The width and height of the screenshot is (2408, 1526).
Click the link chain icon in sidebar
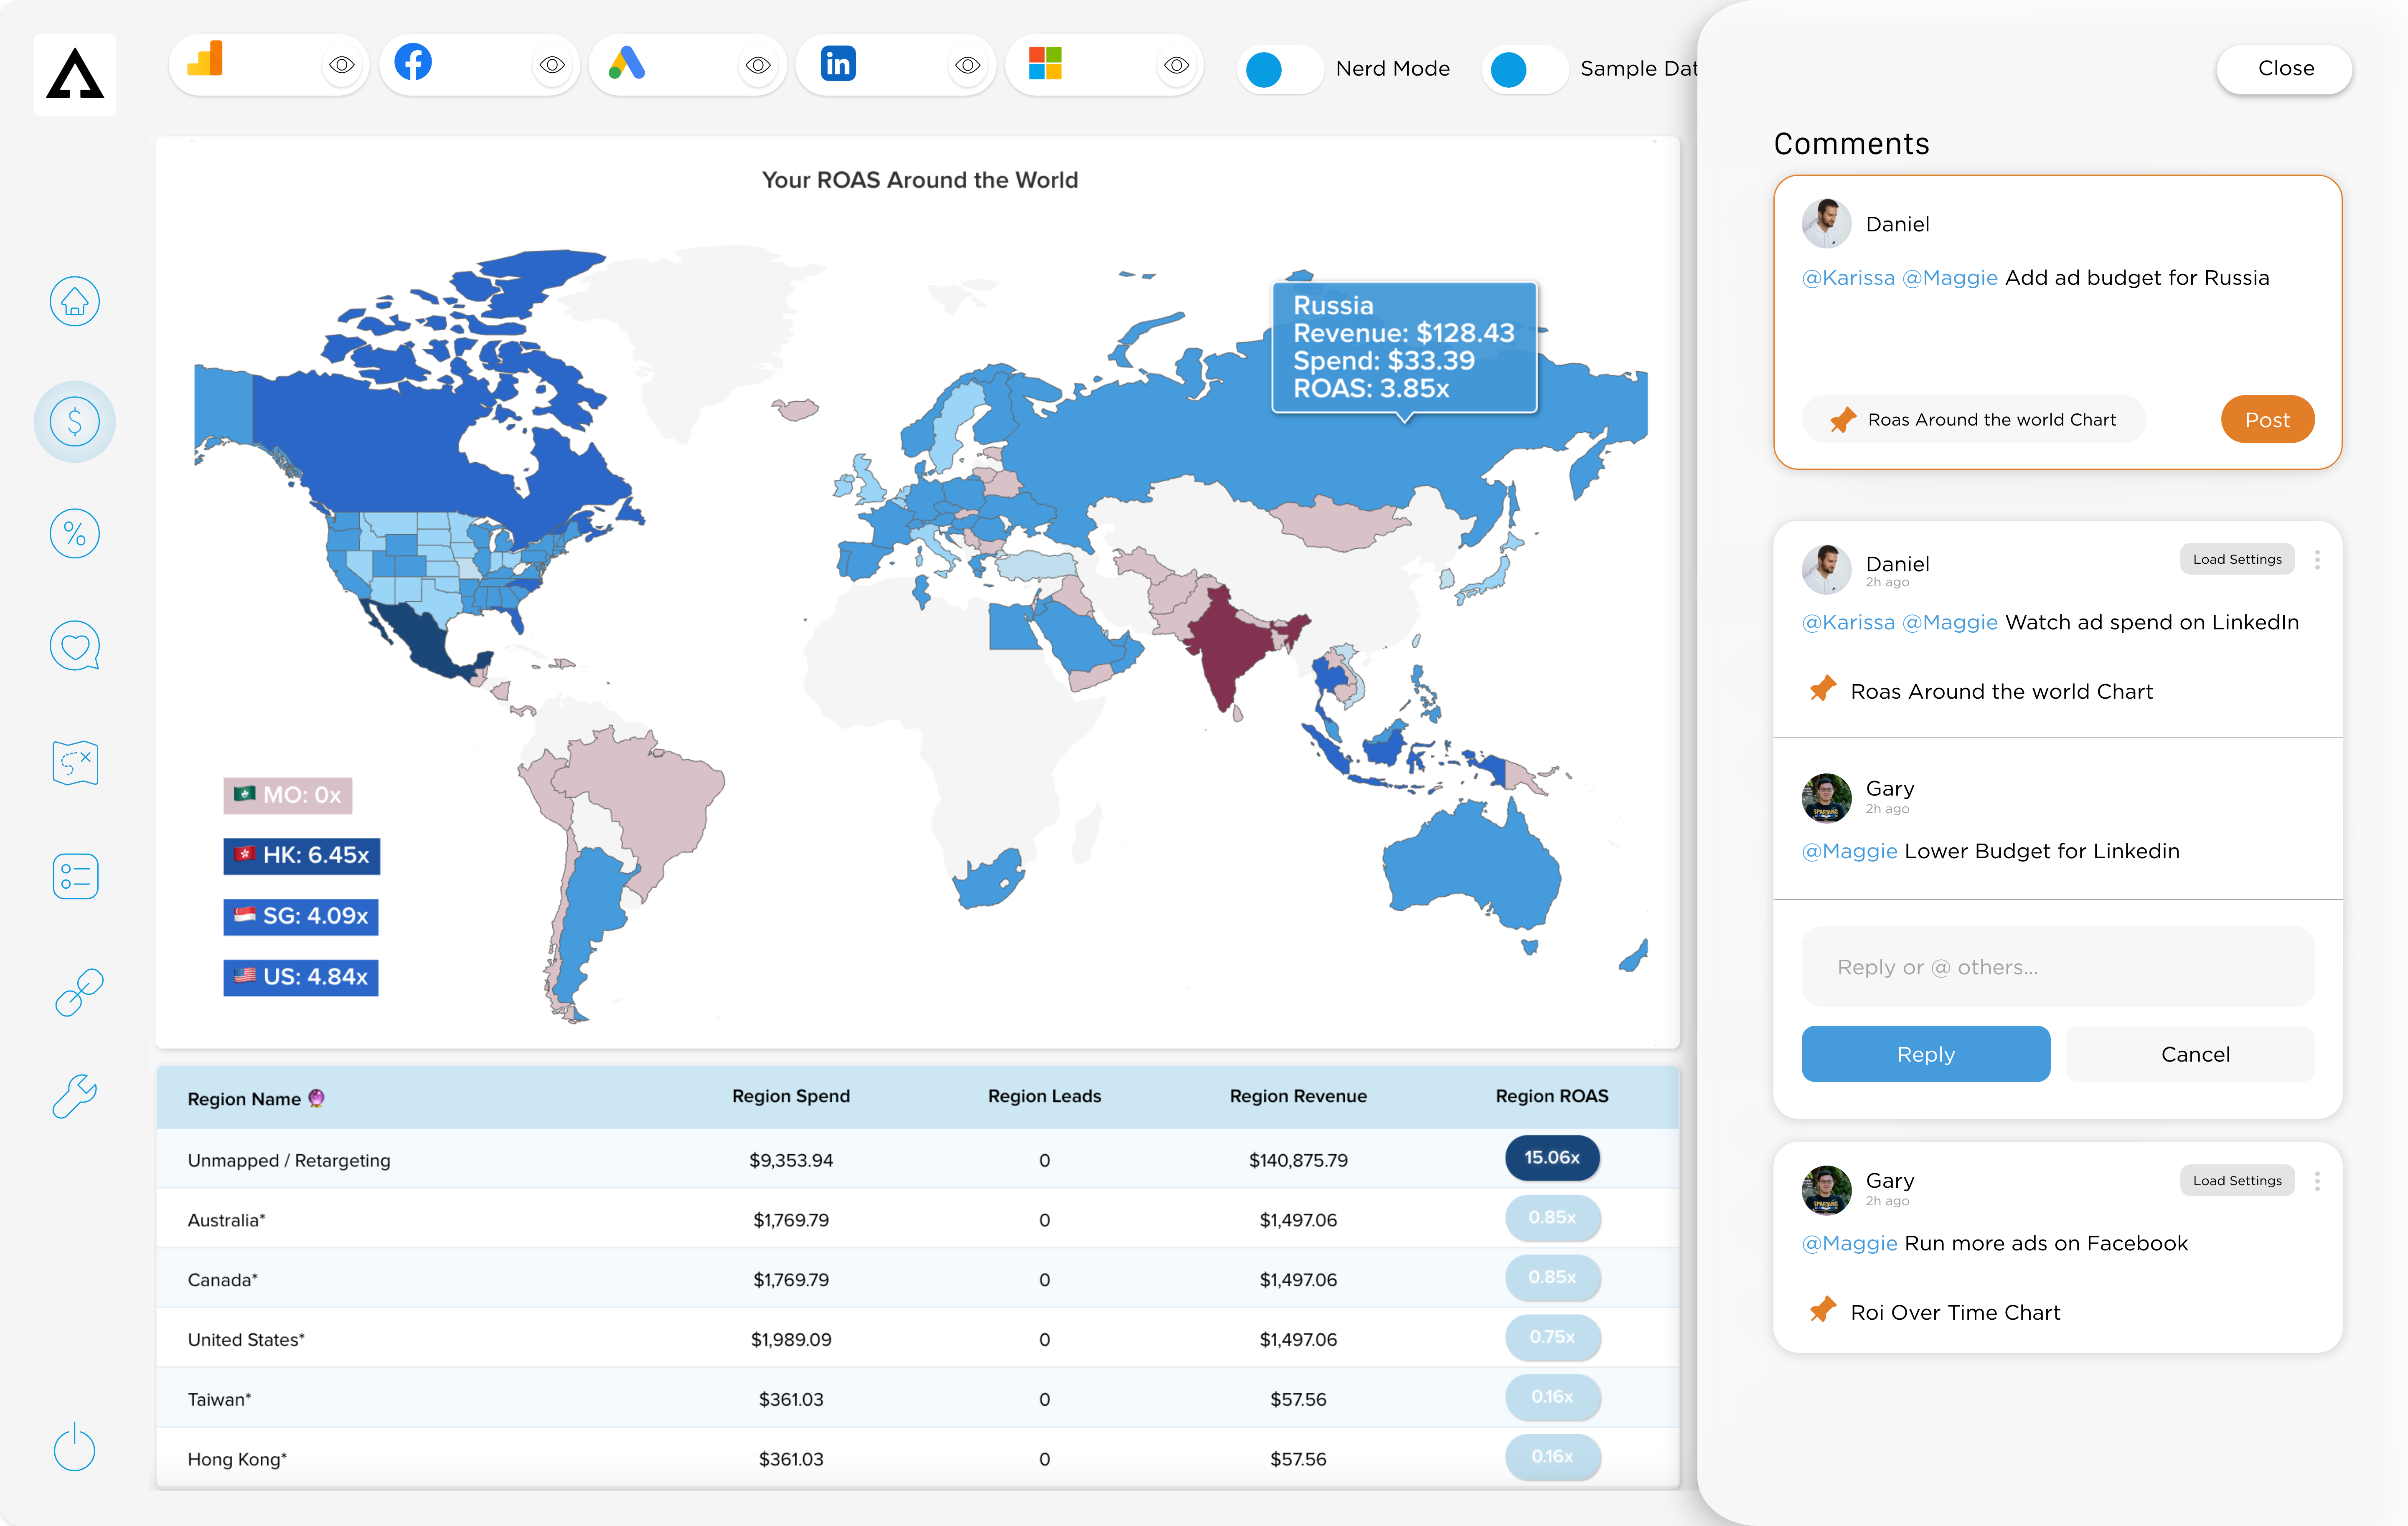78,991
